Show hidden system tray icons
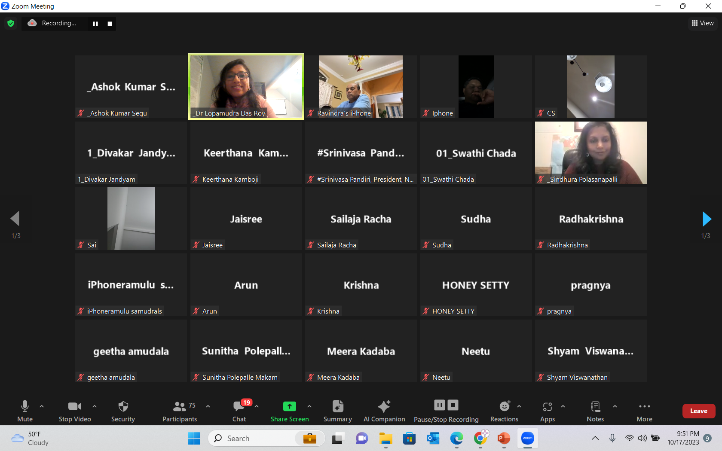Viewport: 722px width, 451px height. pos(595,438)
